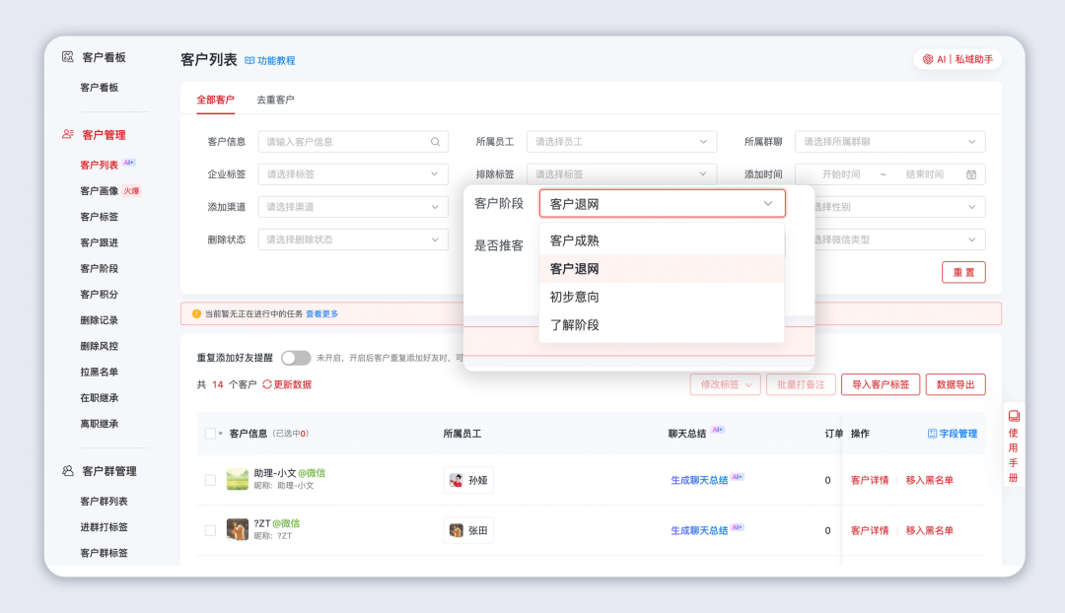Switch to the 去重客户 tab
This screenshot has height=613, width=1065.
[275, 100]
